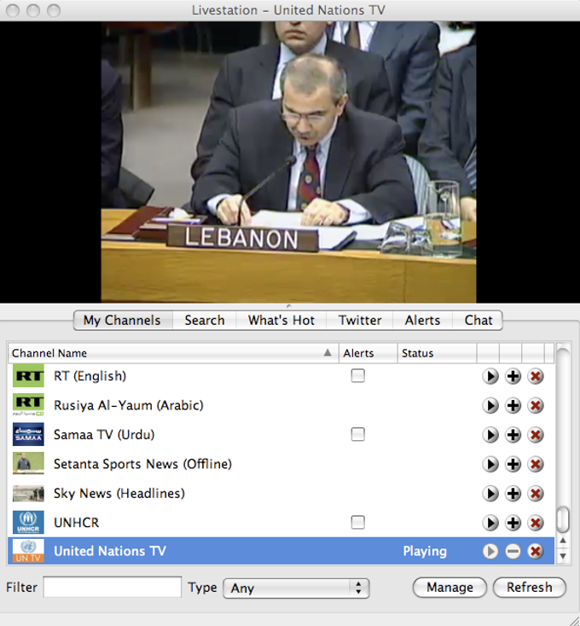Add RT (English) with plus icon
Image resolution: width=580 pixels, height=626 pixels.
click(513, 376)
